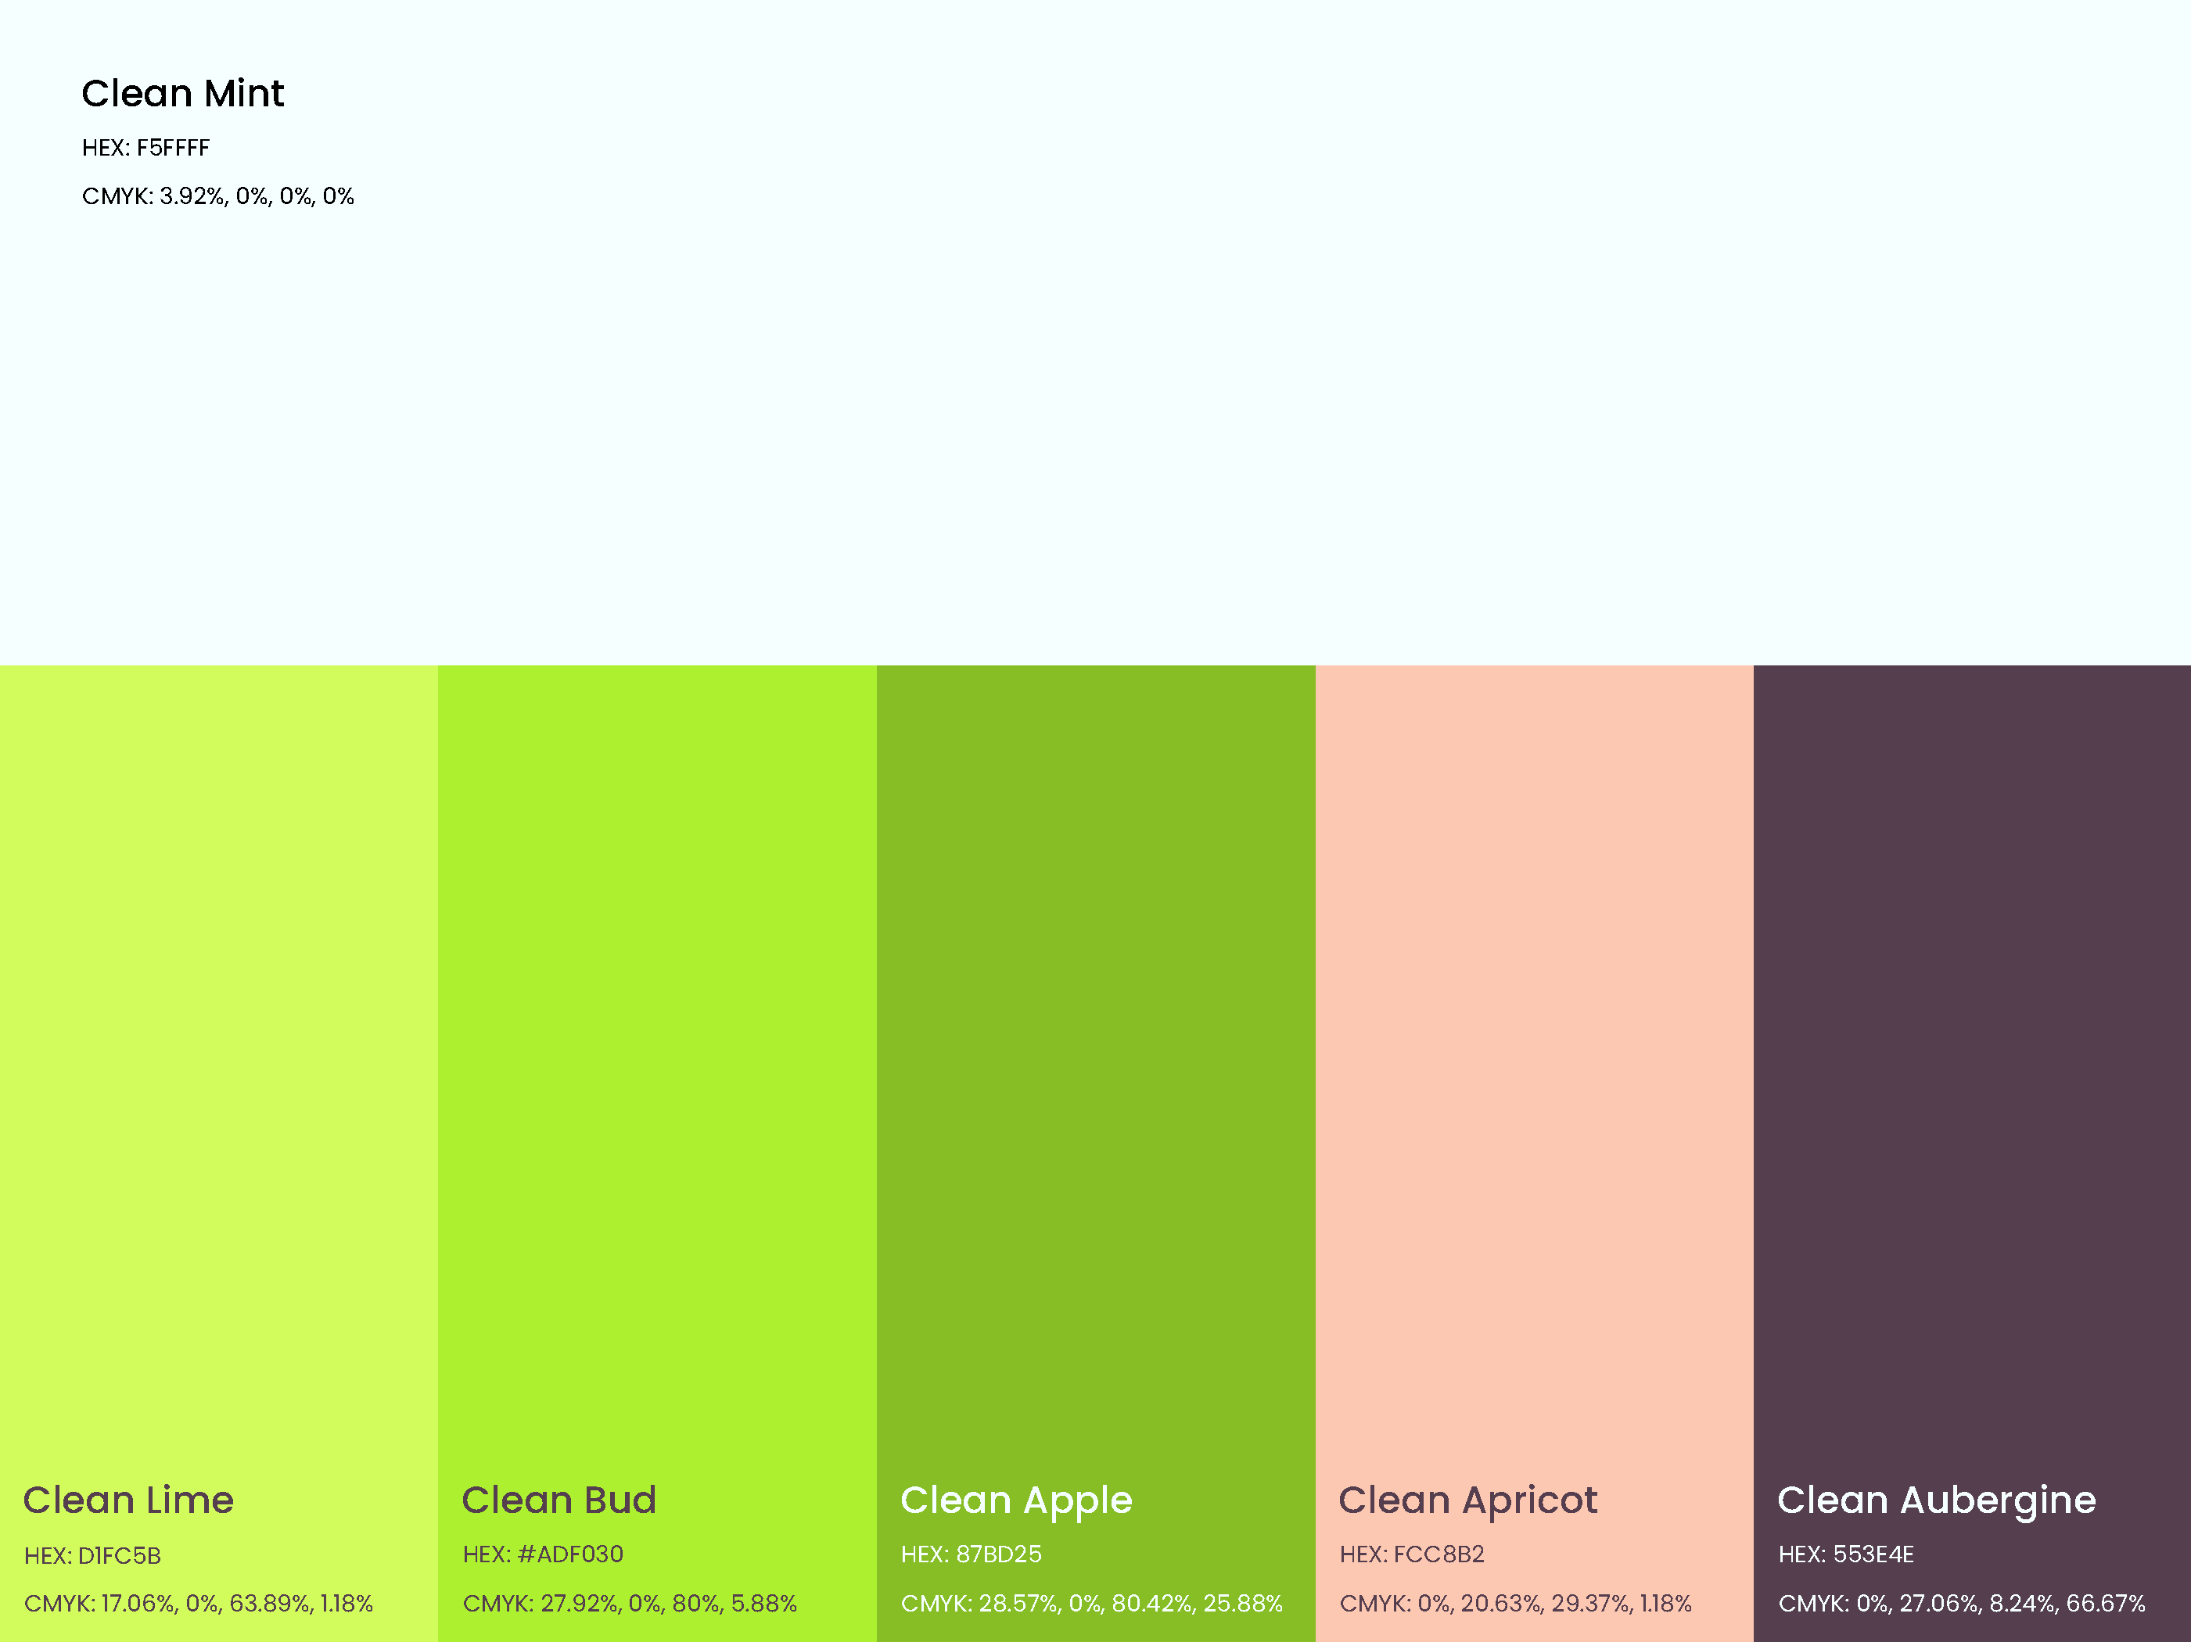This screenshot has width=2191, height=1642.
Task: Click the Clean Aubergine heading
Action: pyautogui.click(x=1937, y=1501)
